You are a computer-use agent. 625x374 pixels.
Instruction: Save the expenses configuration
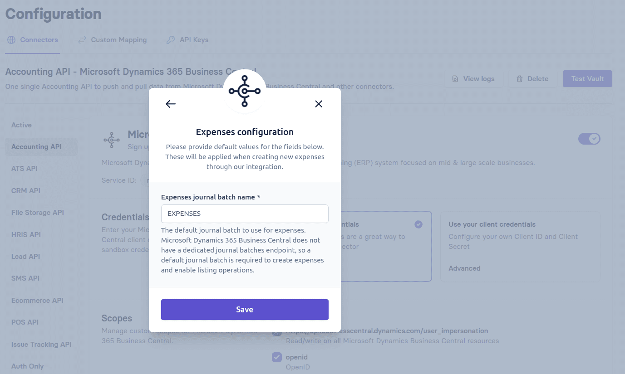245,309
